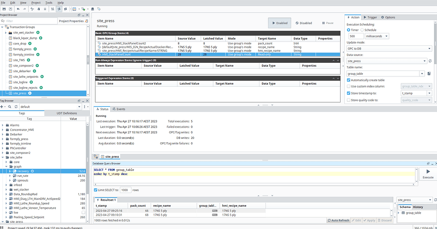Refresh the data source list
Screen dimensions: 437x229
click(x=430, y=61)
